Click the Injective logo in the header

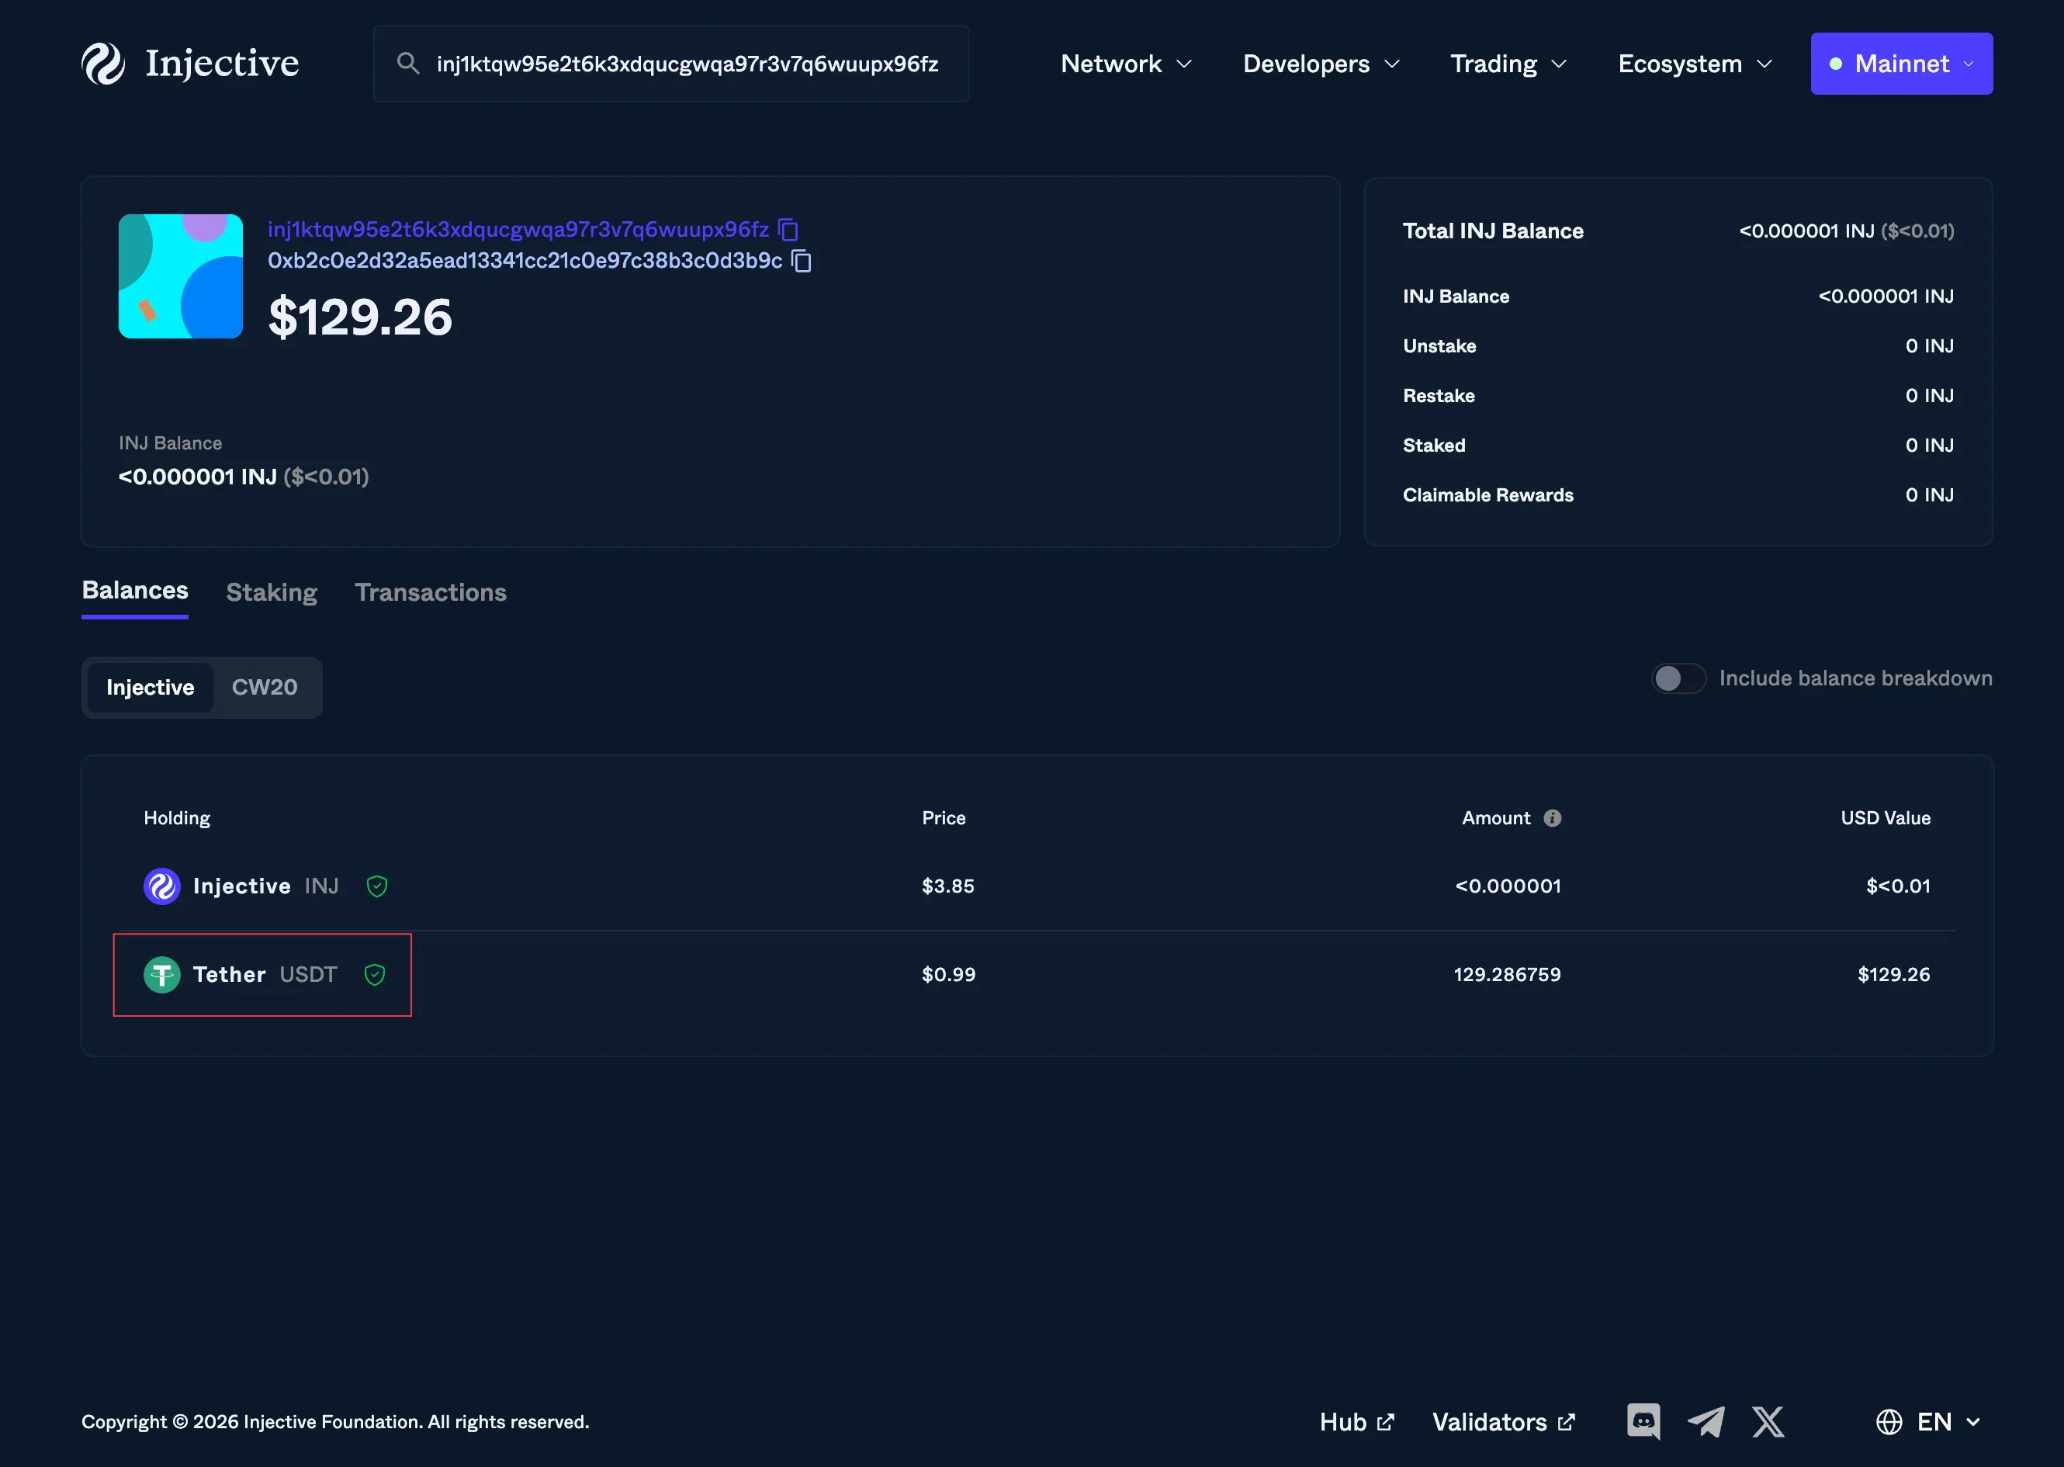pyautogui.click(x=191, y=63)
